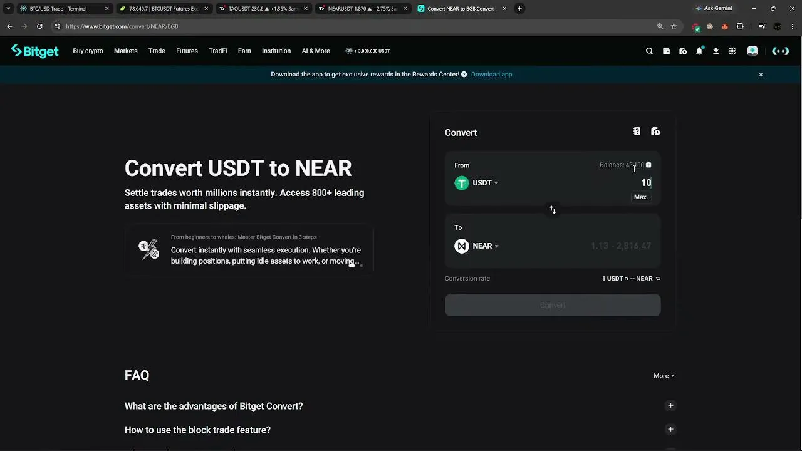Open the Master Bitget Convert promo card

pyautogui.click(x=249, y=250)
